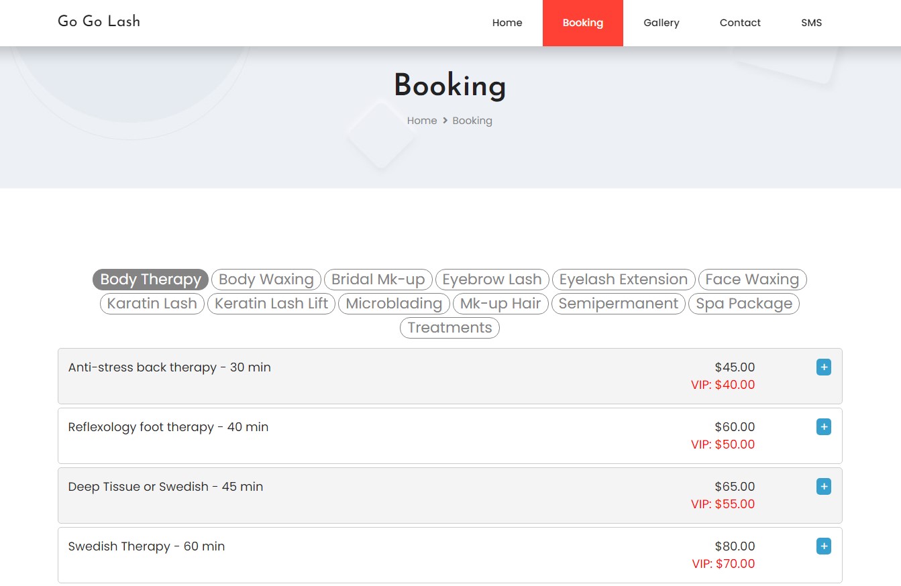Select the Face Waxing category pill
The height and width of the screenshot is (586, 901).
pyautogui.click(x=752, y=280)
